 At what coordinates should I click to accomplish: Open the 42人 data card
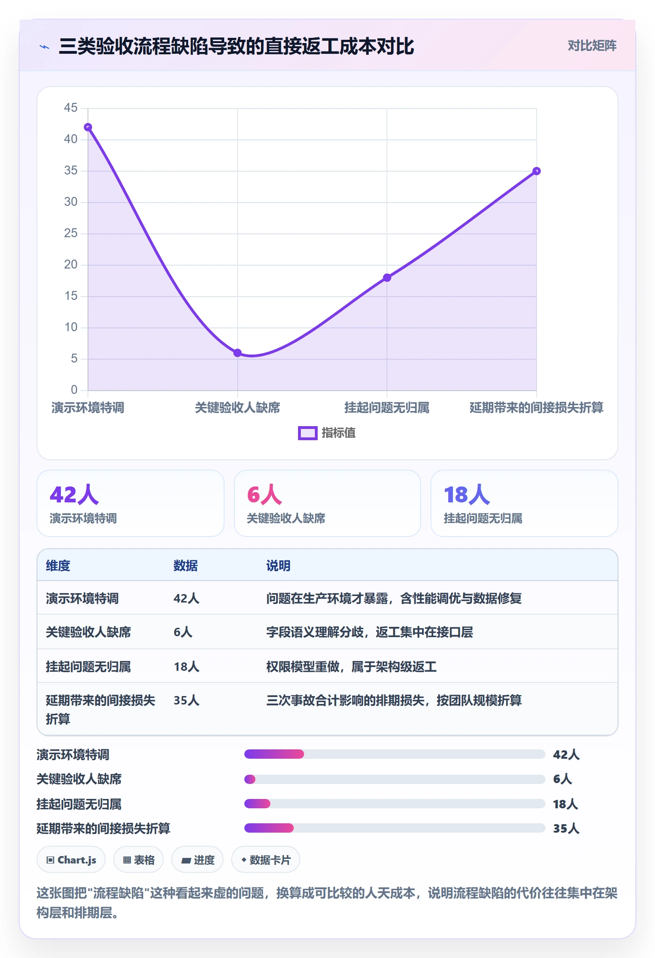(x=131, y=503)
